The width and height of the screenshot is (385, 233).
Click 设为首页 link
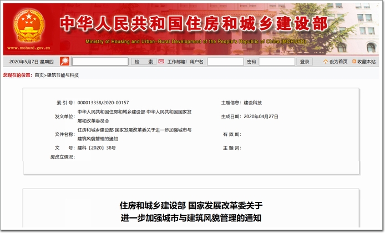[x=338, y=62]
